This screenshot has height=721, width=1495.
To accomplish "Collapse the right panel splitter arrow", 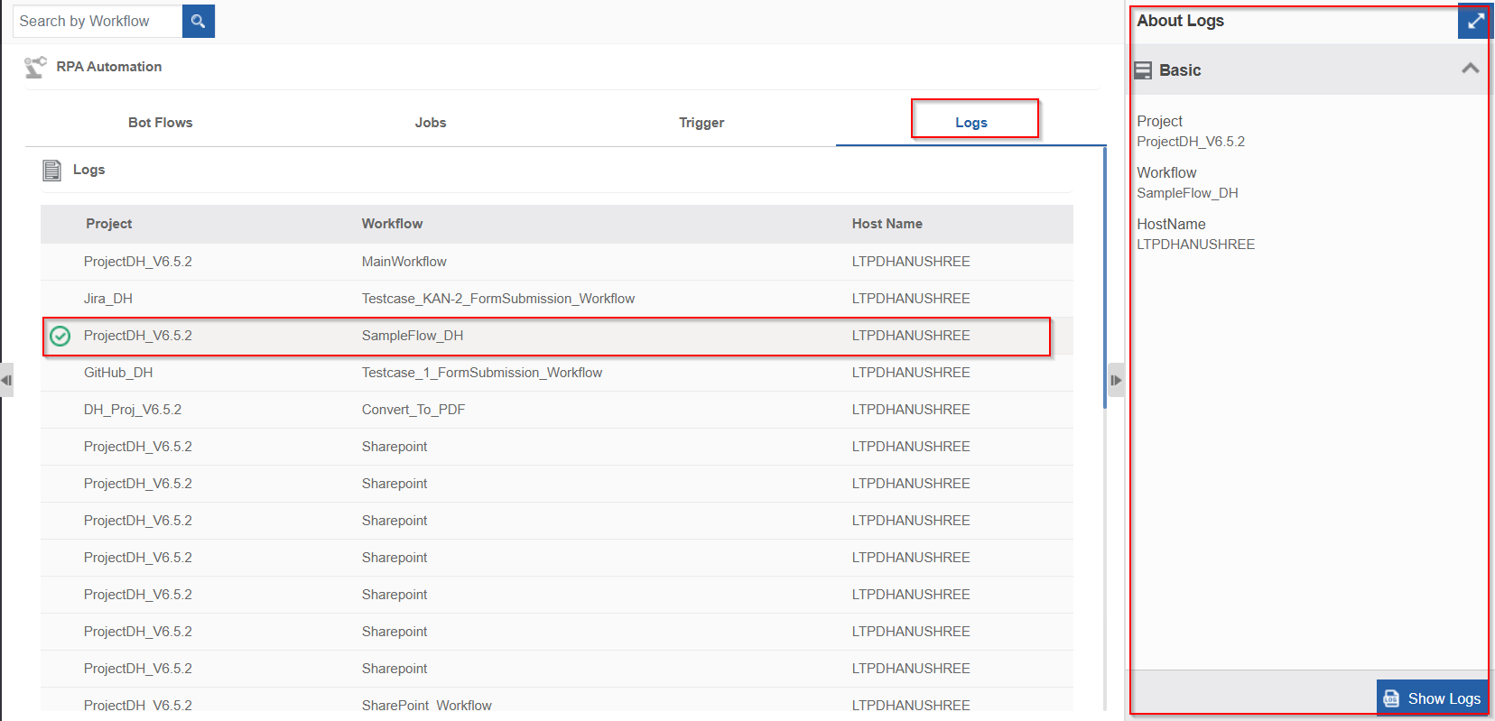I will point(1116,380).
